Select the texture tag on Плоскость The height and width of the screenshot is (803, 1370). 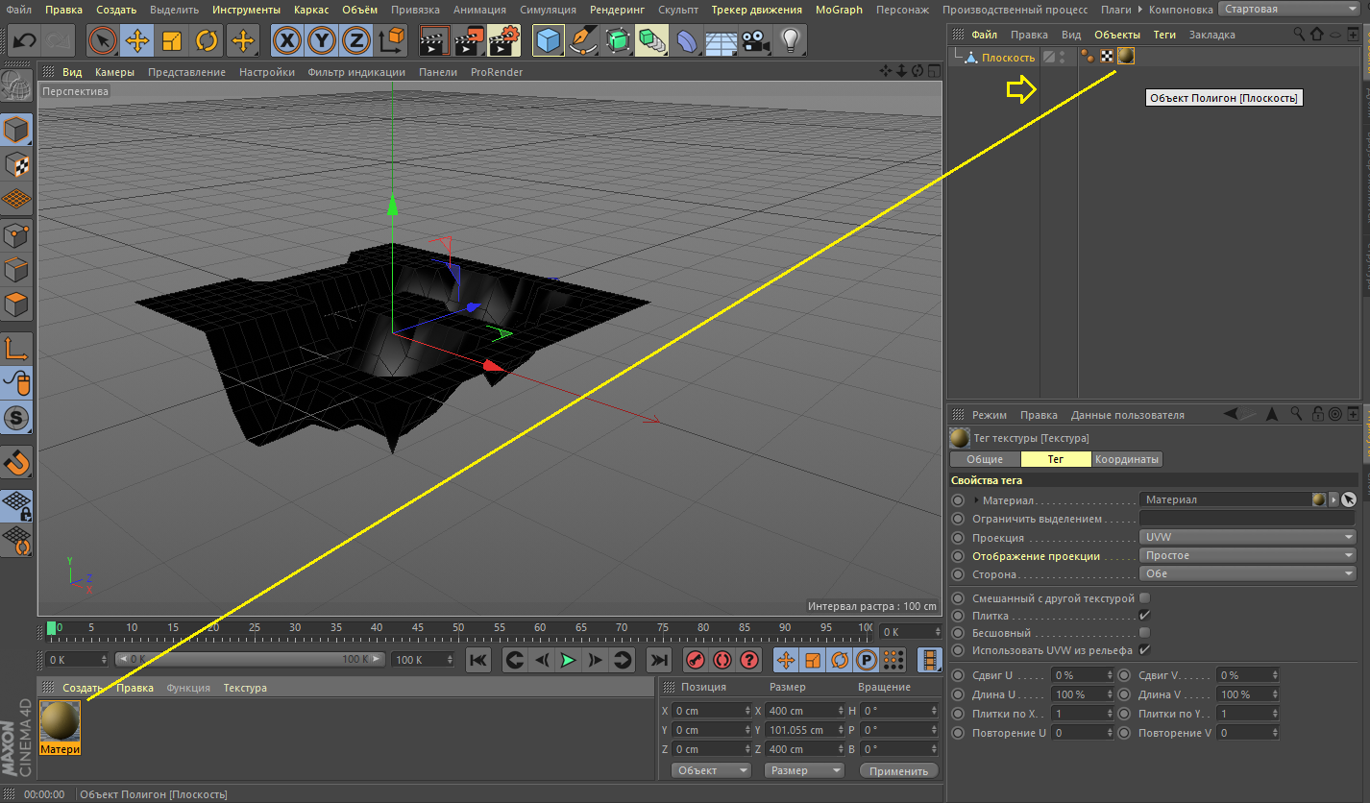(x=1126, y=56)
